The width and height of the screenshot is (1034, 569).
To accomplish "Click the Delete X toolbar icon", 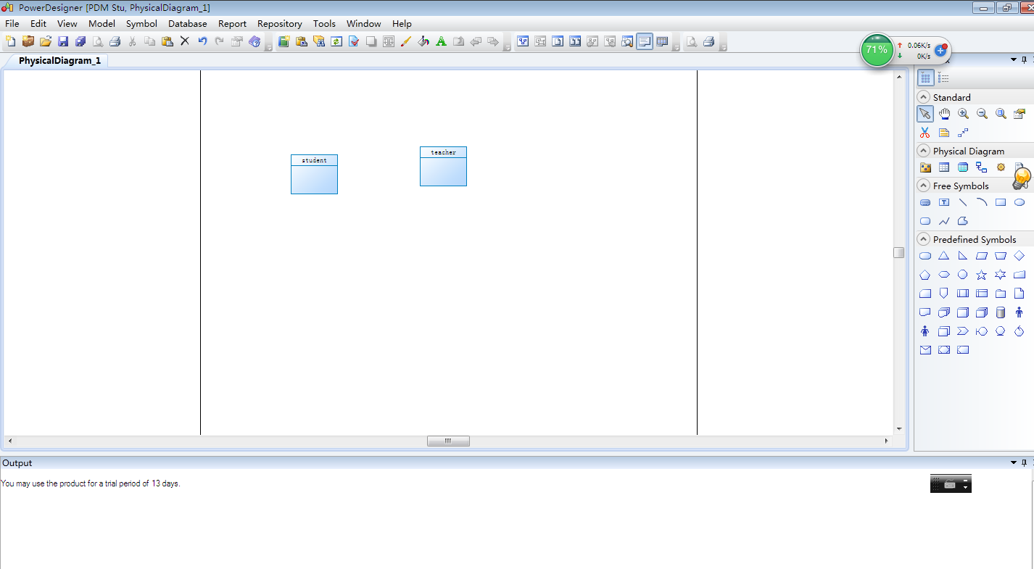I will point(185,41).
